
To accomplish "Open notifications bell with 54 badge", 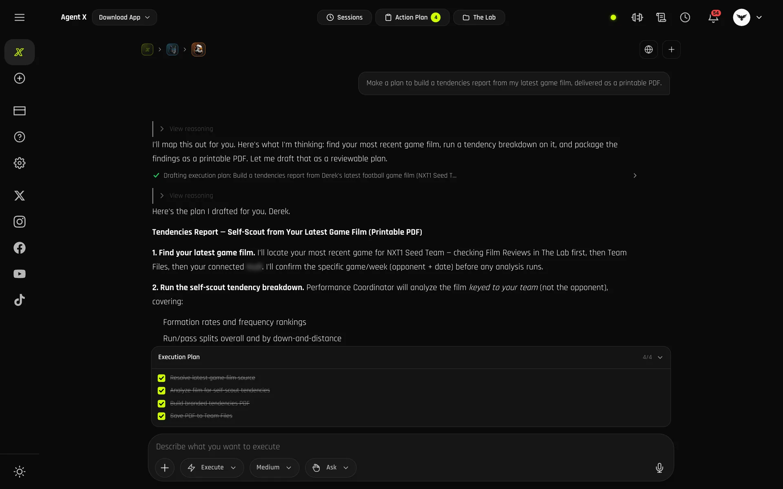I will 713,17.
